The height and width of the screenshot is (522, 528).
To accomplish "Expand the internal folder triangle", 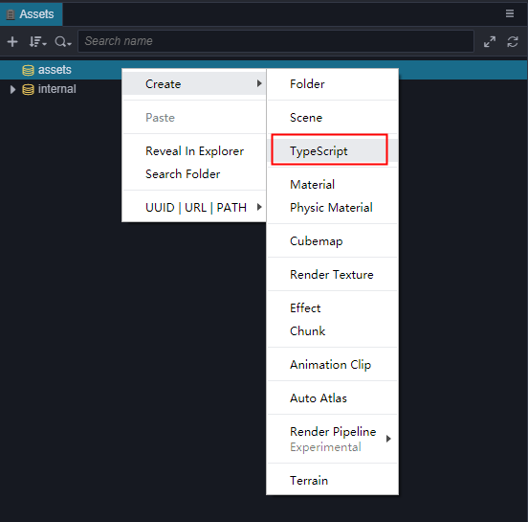I will (x=12, y=89).
